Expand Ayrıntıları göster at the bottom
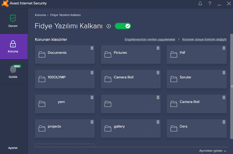The height and width of the screenshot is (154, 233). pyautogui.click(x=213, y=151)
